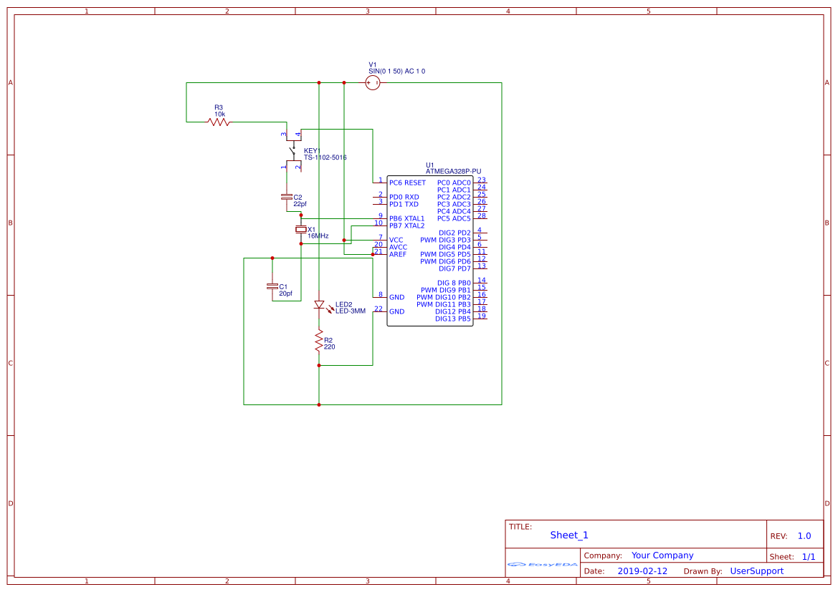The height and width of the screenshot is (592, 838).
Task: Click the Your Company text field
Action: click(662, 555)
